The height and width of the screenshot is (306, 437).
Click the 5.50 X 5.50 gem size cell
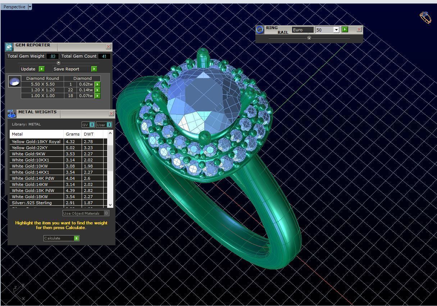[x=42, y=84]
